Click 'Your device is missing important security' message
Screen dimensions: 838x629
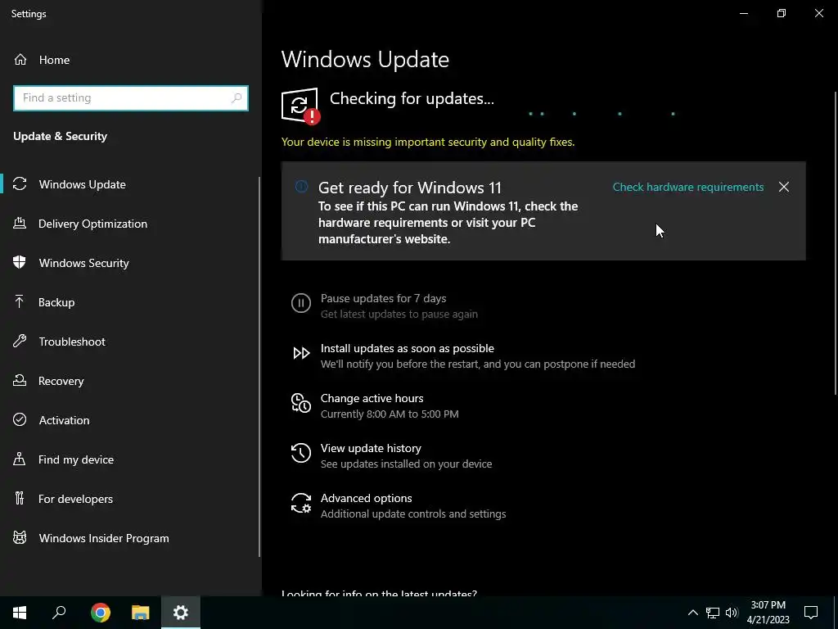click(427, 142)
